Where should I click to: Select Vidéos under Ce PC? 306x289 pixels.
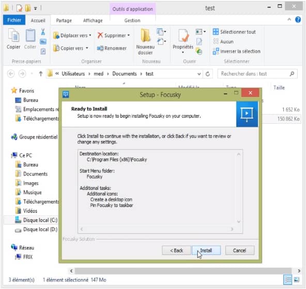click(x=26, y=211)
